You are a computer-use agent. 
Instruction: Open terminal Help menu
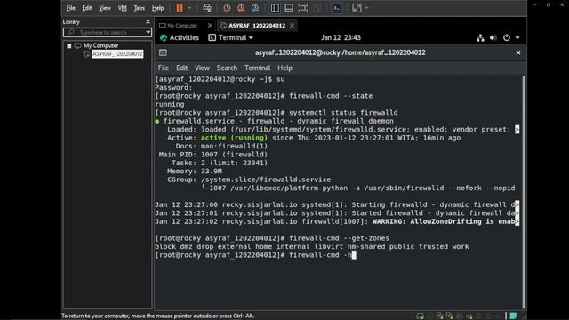284,68
